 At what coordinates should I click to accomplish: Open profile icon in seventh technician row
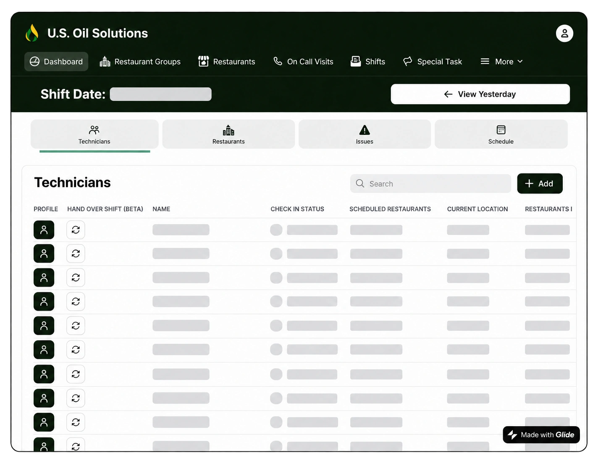44,374
